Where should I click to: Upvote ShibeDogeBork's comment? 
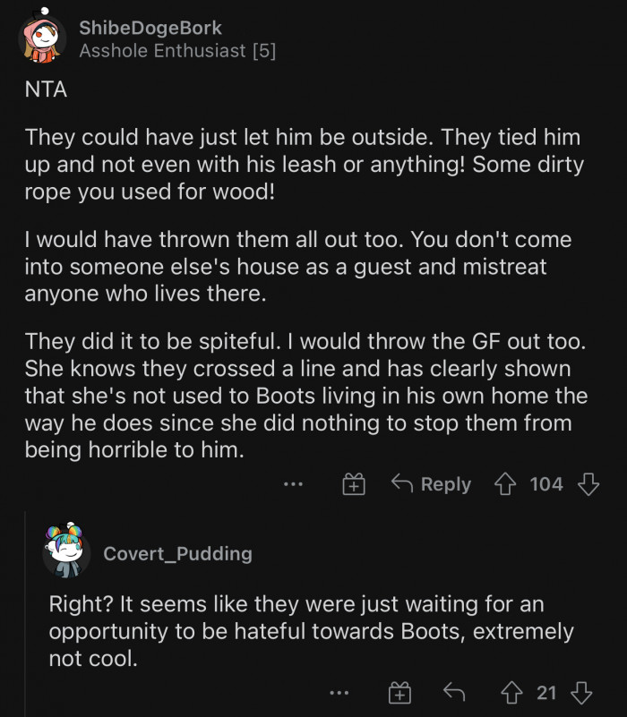coord(507,484)
